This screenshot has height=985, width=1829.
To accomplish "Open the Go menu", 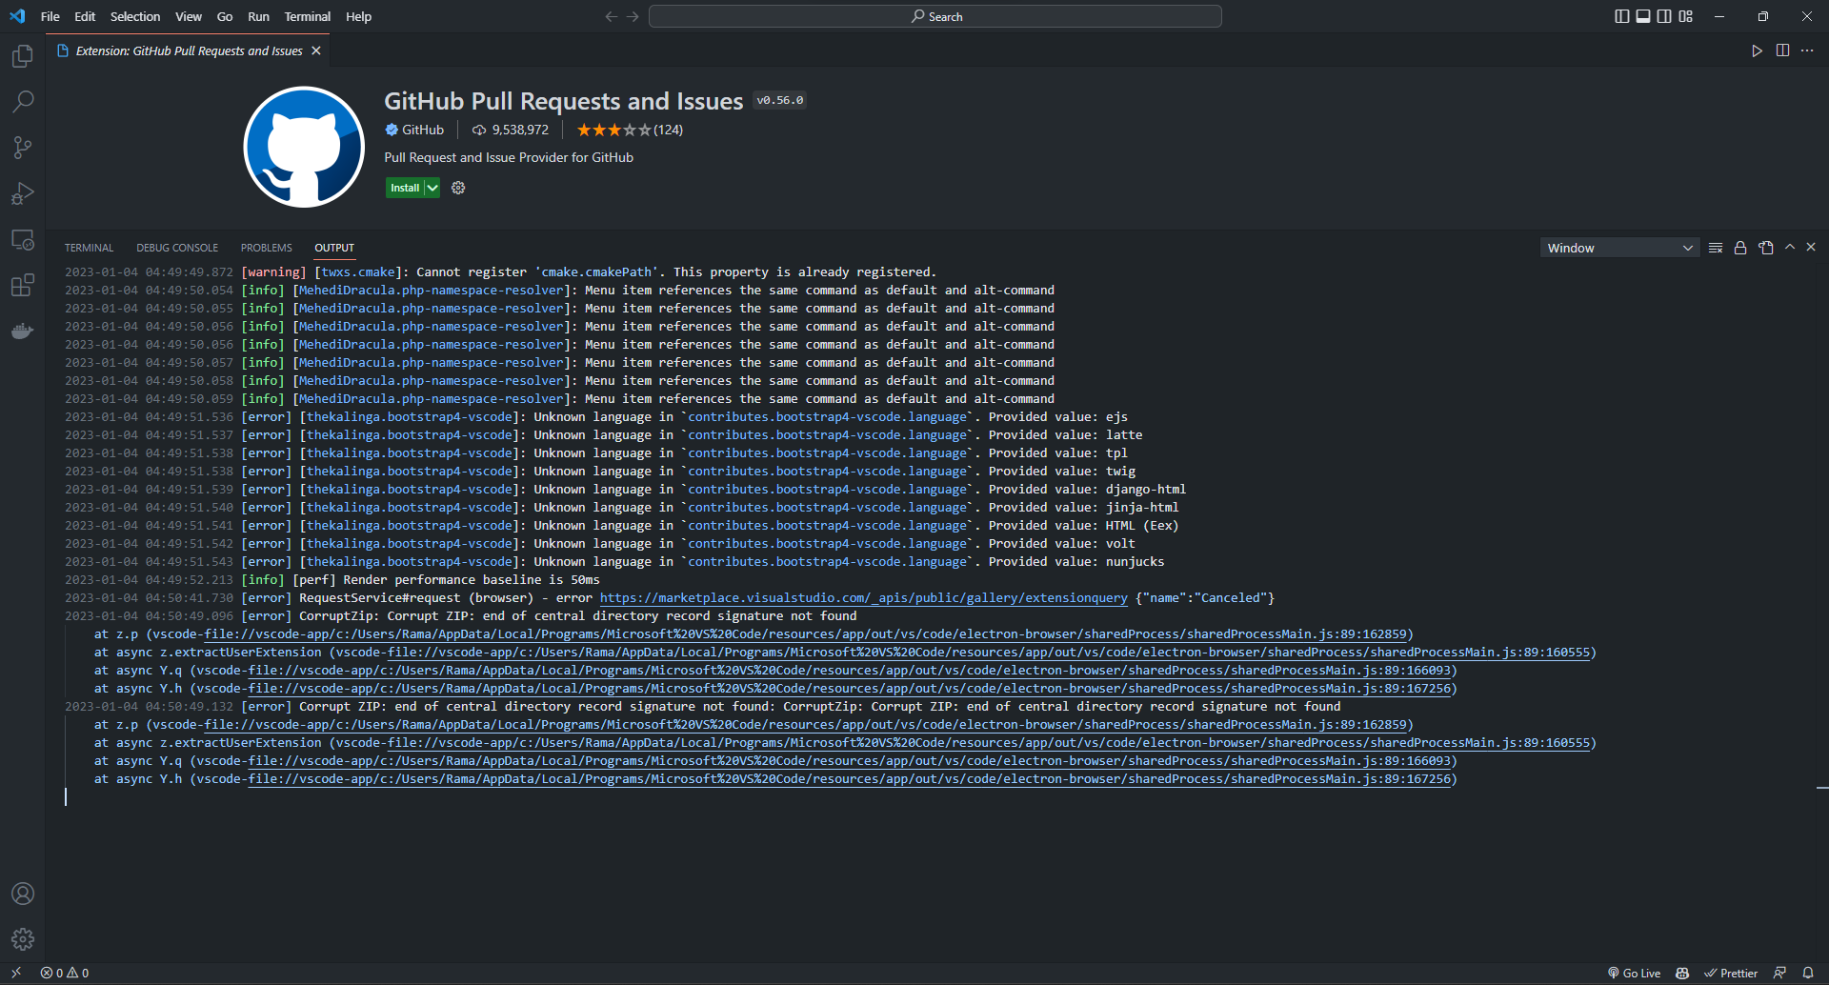I will pyautogui.click(x=225, y=16).
